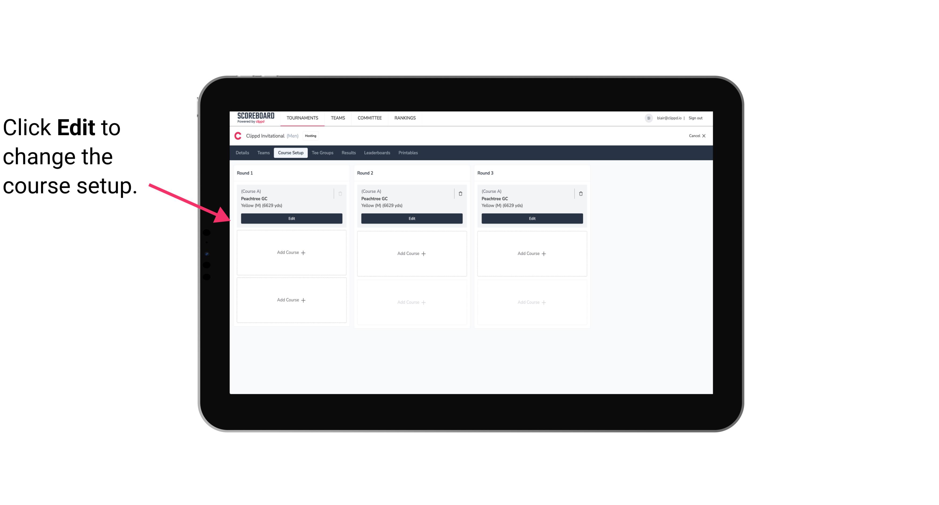This screenshot has height=505, width=939.
Task: Click the user account icon top right
Action: (649, 117)
